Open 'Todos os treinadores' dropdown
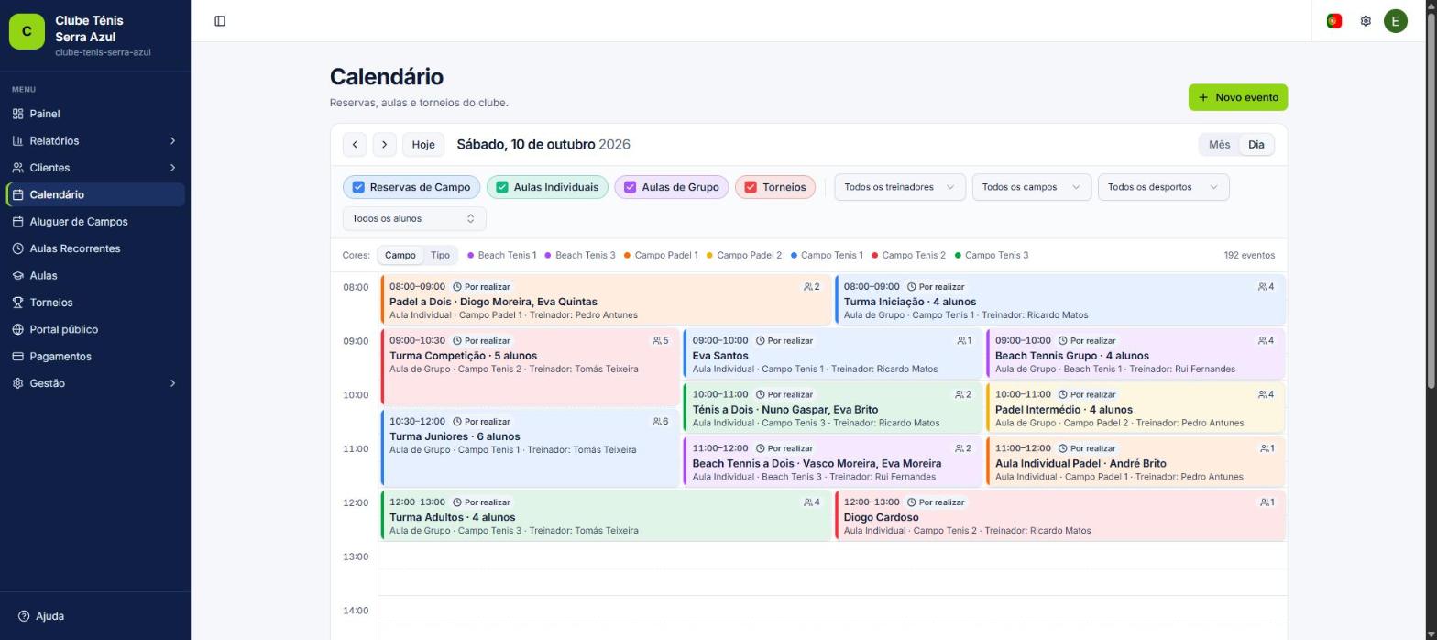This screenshot has height=640, width=1437. pyautogui.click(x=899, y=187)
